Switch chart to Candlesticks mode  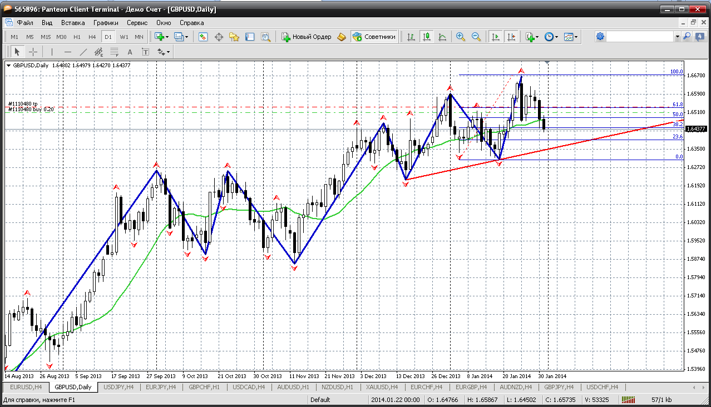click(427, 37)
